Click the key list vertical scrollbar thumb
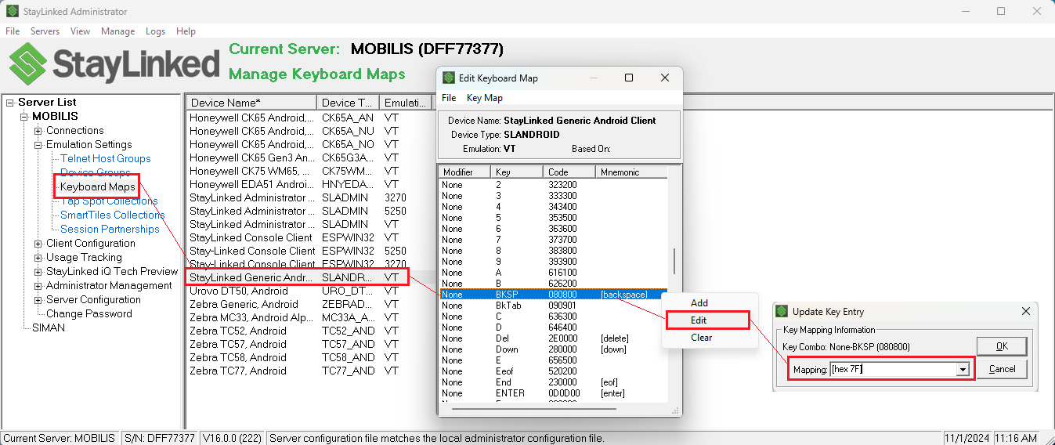The image size is (1055, 445). [x=674, y=262]
